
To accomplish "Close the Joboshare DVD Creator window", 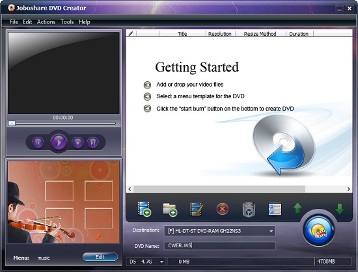I will coord(350,8).
